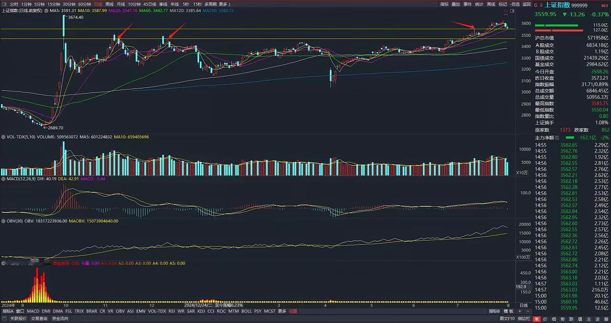Screen dimensions: 611x323
Task: Open the 标记 marker menu
Action: point(503,4)
